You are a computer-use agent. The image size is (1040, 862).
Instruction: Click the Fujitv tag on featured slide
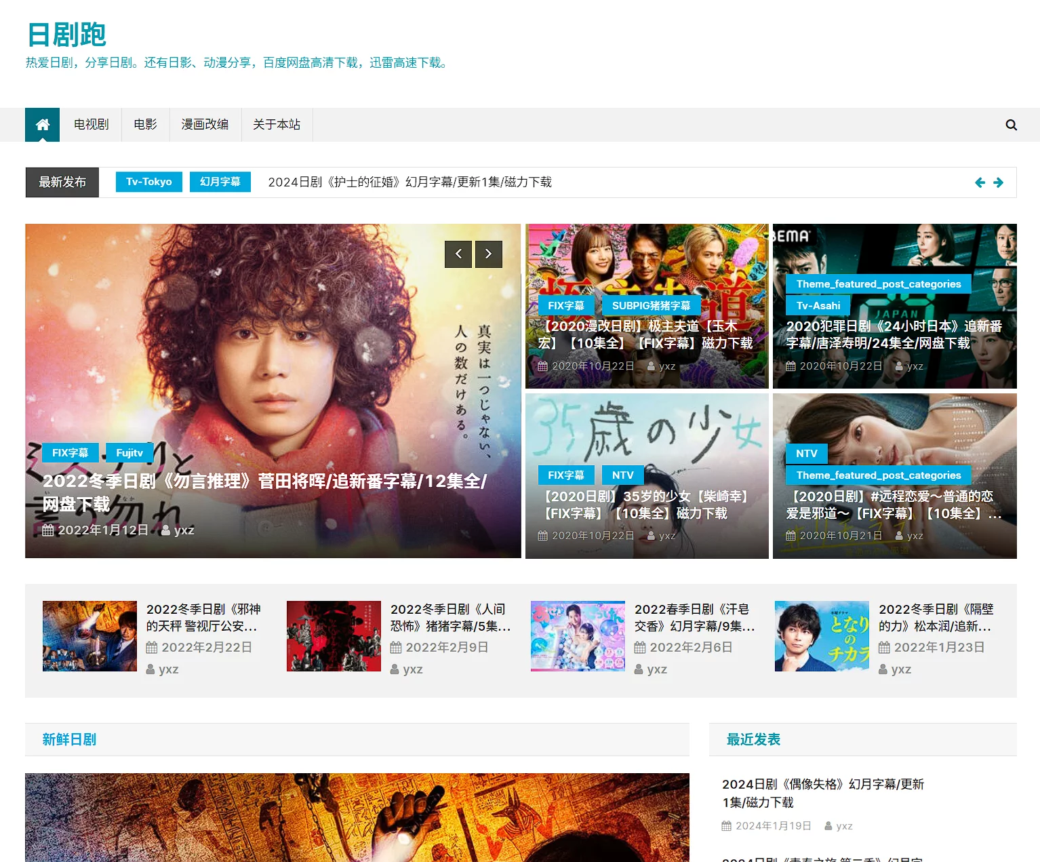tap(129, 452)
